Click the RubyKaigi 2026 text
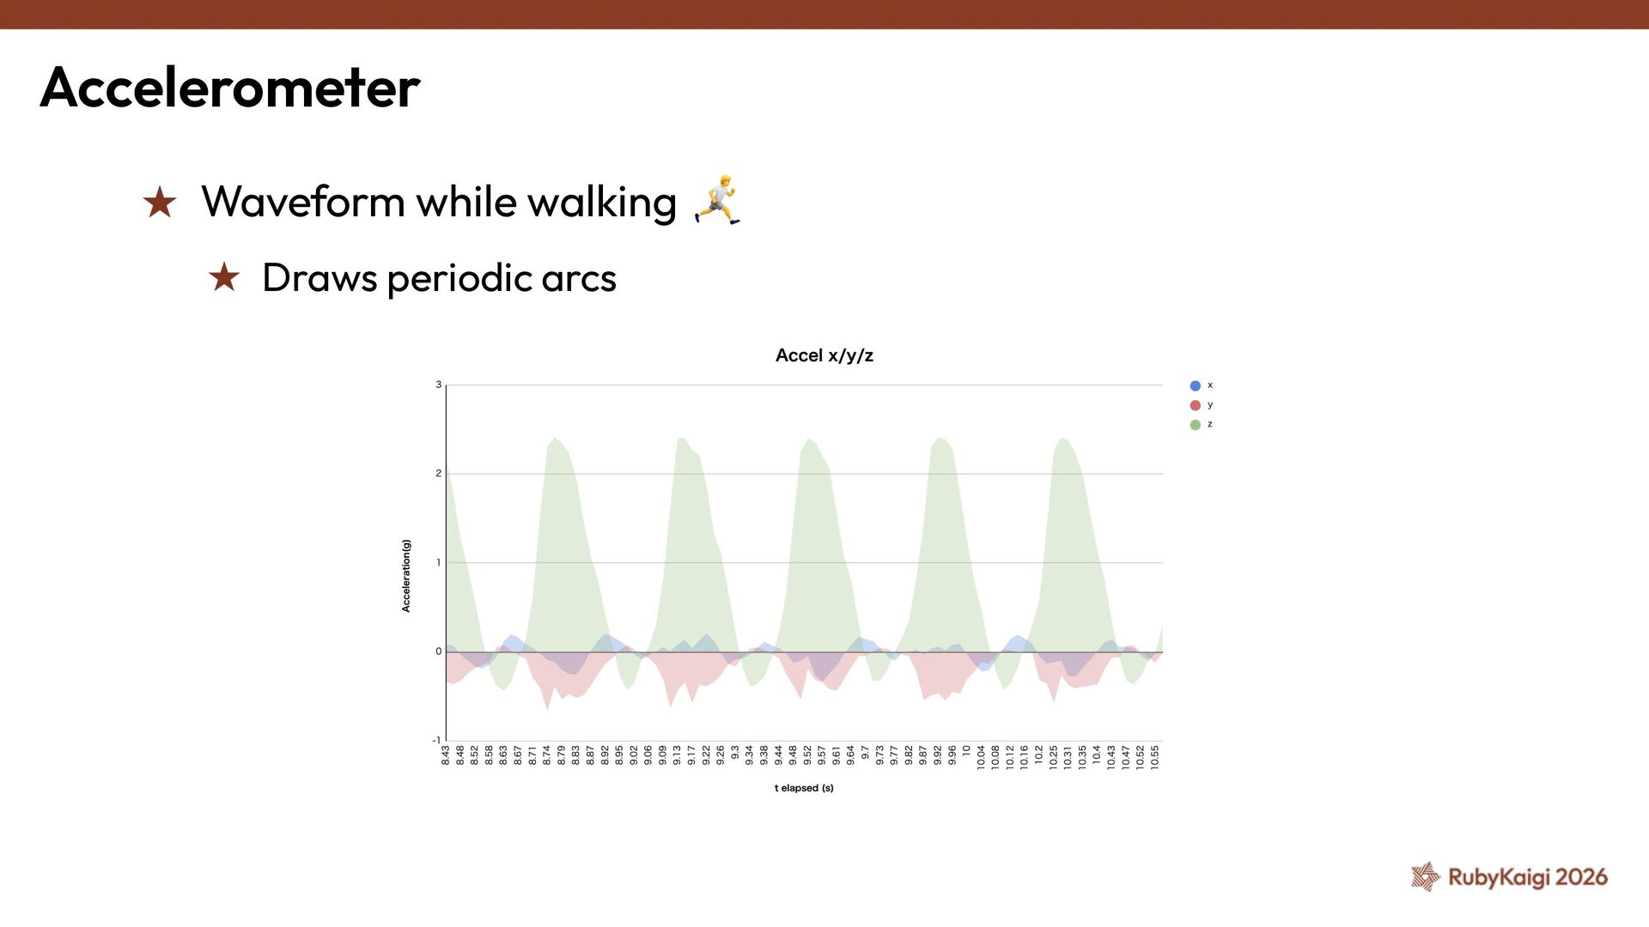The height and width of the screenshot is (927, 1649). click(1527, 877)
